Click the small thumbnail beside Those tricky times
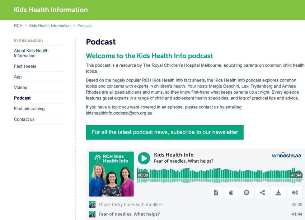Image resolution: width=305 pixels, height=220 pixels. pyautogui.click(x=92, y=205)
